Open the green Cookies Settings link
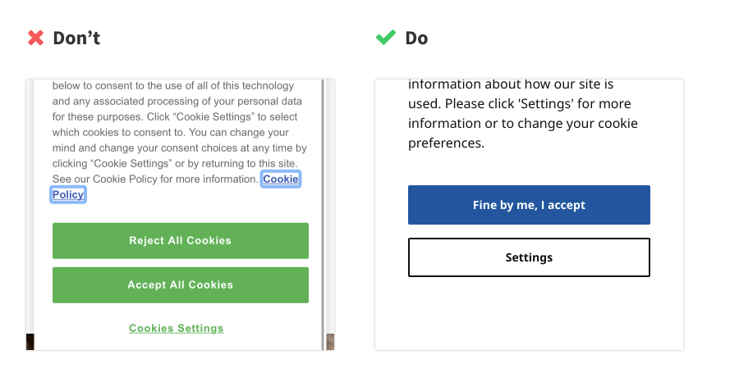Screen dimensions: 739x382 point(176,328)
